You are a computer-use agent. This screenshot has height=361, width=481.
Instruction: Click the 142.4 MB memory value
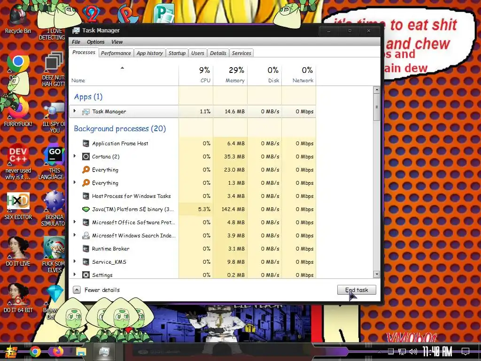pos(233,209)
